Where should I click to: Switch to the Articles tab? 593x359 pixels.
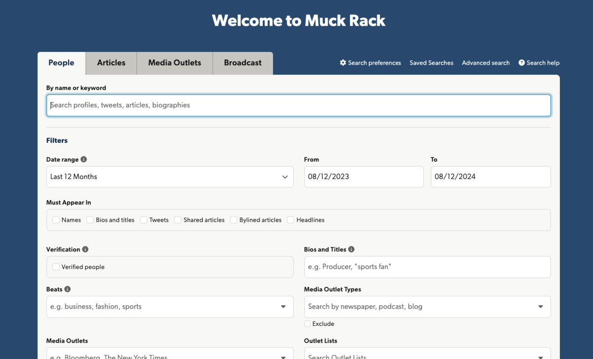(x=111, y=63)
